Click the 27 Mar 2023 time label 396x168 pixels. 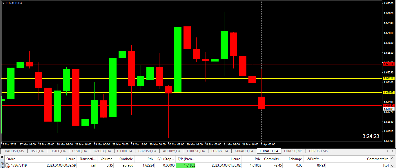(9, 144)
